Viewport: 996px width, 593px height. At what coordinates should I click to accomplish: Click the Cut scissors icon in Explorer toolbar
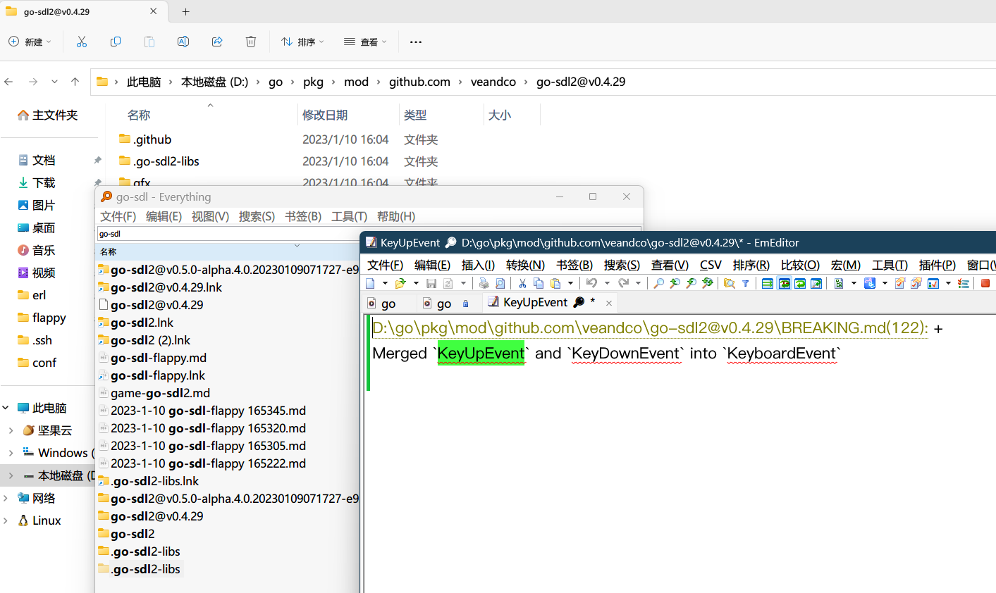[x=82, y=42]
